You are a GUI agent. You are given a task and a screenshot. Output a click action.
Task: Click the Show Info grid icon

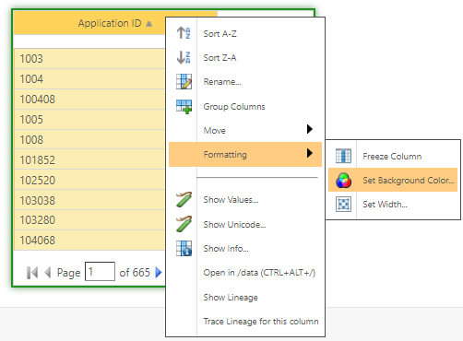[184, 248]
